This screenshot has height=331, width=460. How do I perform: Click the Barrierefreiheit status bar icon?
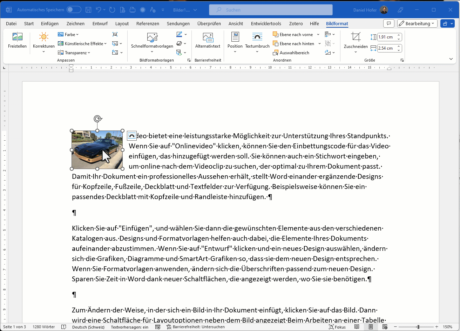pos(169,327)
